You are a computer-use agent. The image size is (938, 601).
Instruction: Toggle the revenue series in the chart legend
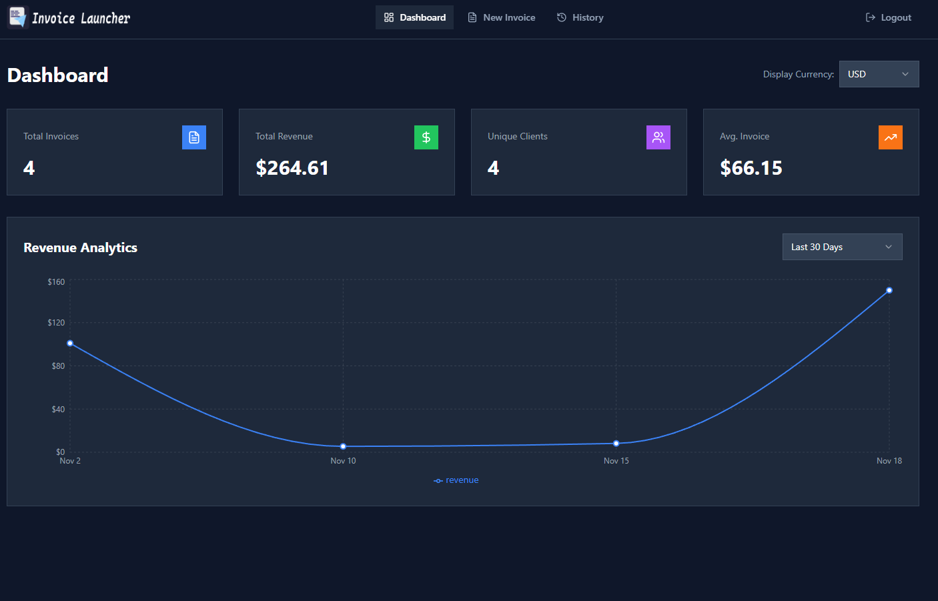pos(456,480)
